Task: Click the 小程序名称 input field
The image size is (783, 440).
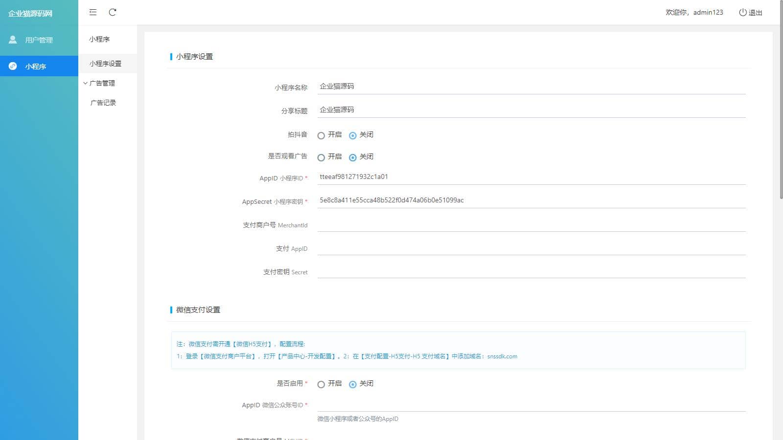Action: tap(531, 87)
